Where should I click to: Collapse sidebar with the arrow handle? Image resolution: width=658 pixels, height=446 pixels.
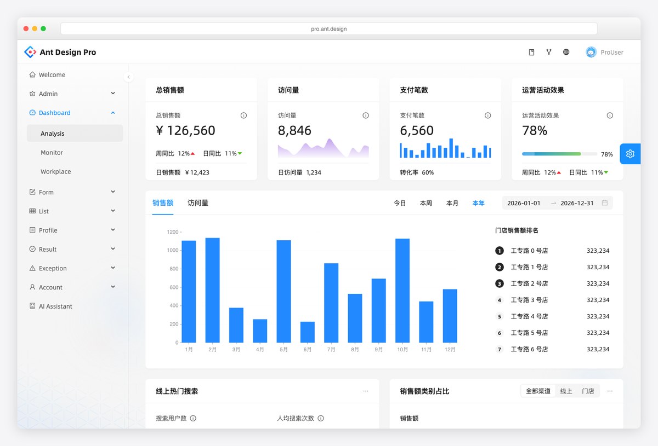(x=128, y=77)
